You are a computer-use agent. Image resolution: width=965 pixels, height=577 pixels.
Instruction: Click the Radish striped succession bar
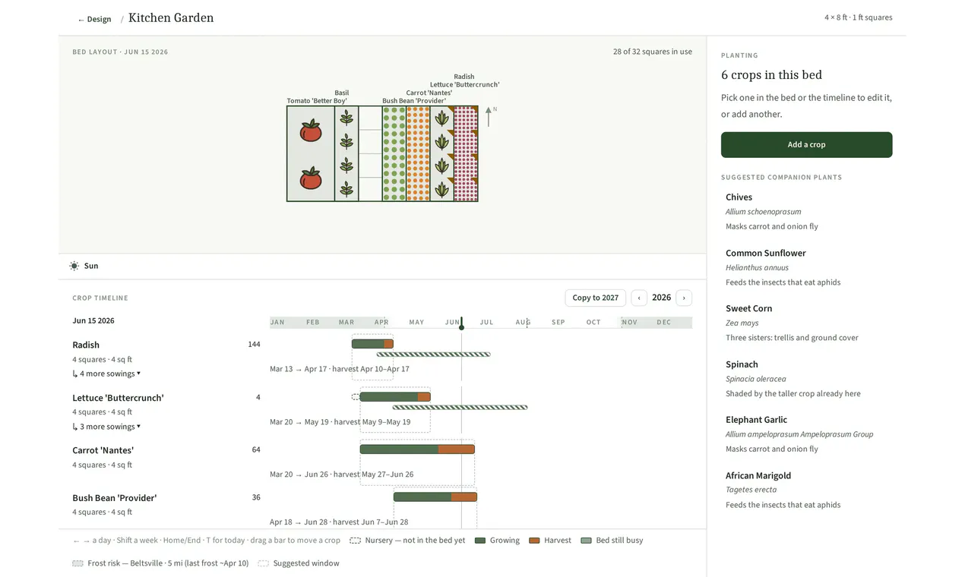coord(434,355)
